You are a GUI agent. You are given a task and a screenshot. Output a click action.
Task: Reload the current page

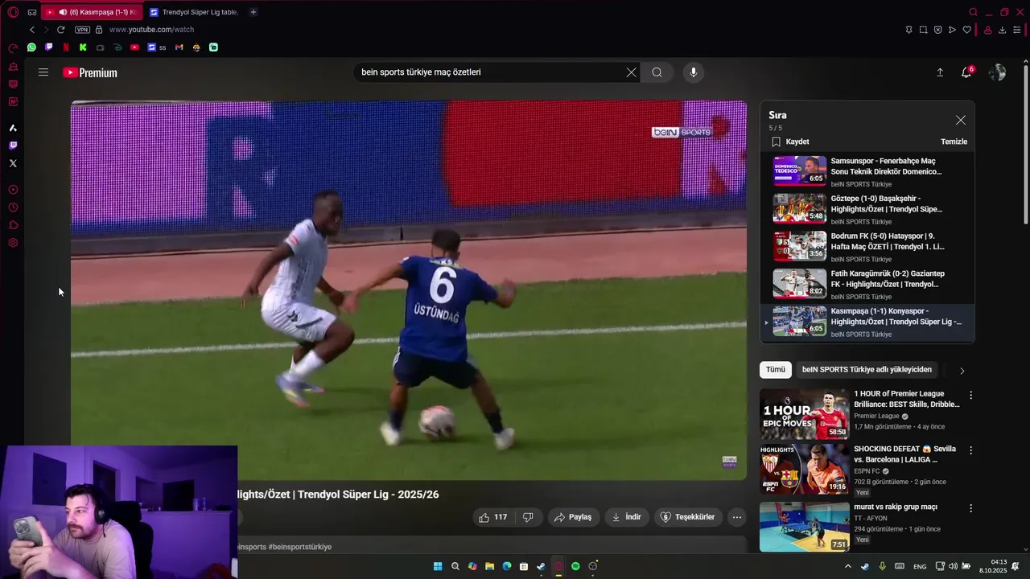(60, 30)
